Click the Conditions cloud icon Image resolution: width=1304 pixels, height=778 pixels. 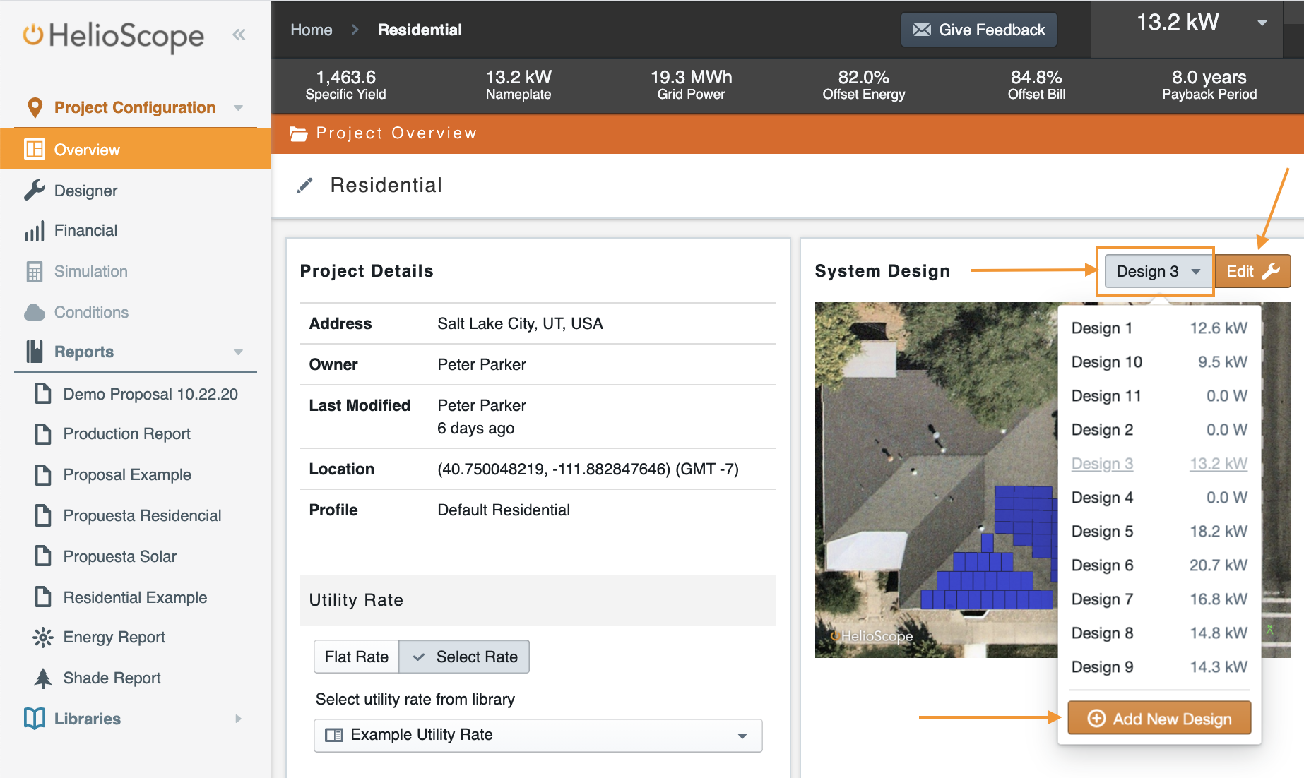(35, 312)
